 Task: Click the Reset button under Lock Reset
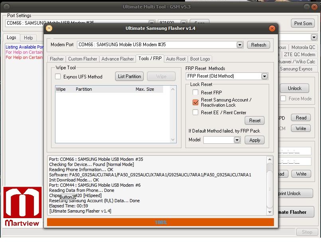(x=255, y=121)
